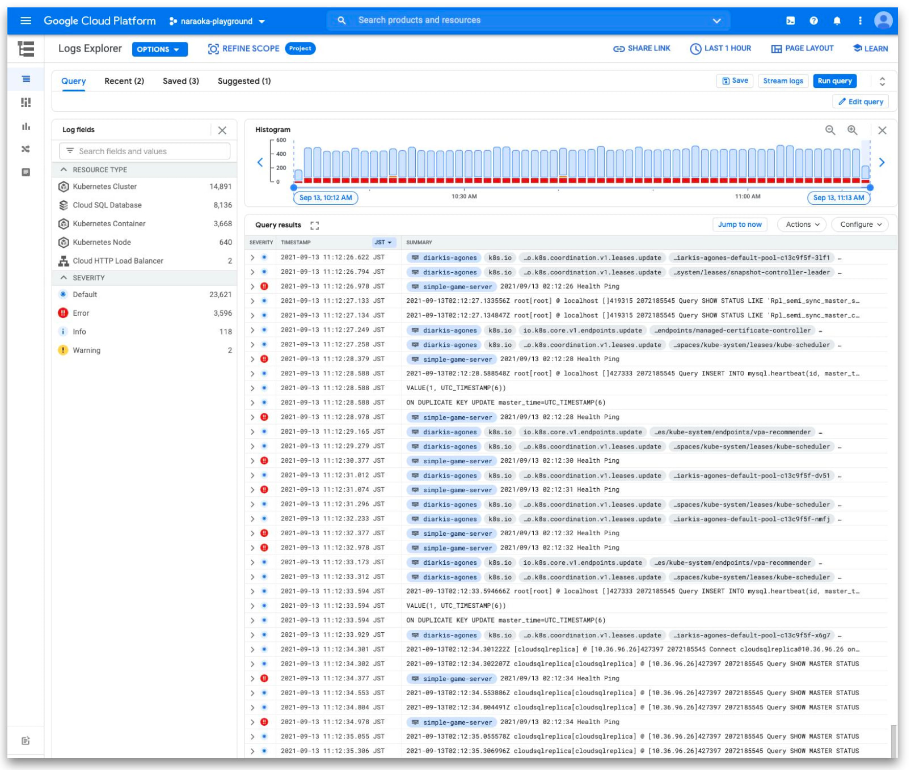Open Logs Dashboard icon in left sidebar
Image resolution: width=911 pixels, height=770 pixels.
(x=26, y=103)
